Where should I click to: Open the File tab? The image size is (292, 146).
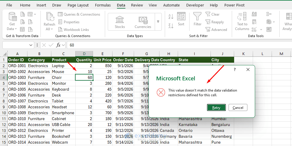pyautogui.click(x=9, y=5)
